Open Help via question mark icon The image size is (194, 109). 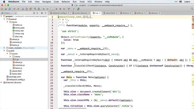pyautogui.click(x=74, y=9)
